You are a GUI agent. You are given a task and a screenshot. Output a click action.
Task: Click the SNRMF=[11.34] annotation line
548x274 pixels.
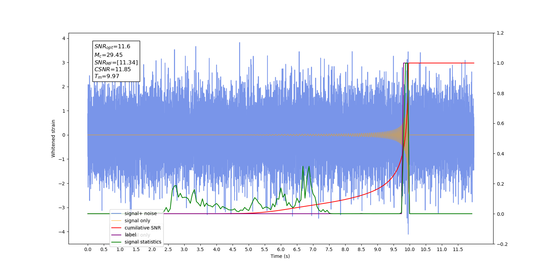pos(116,62)
